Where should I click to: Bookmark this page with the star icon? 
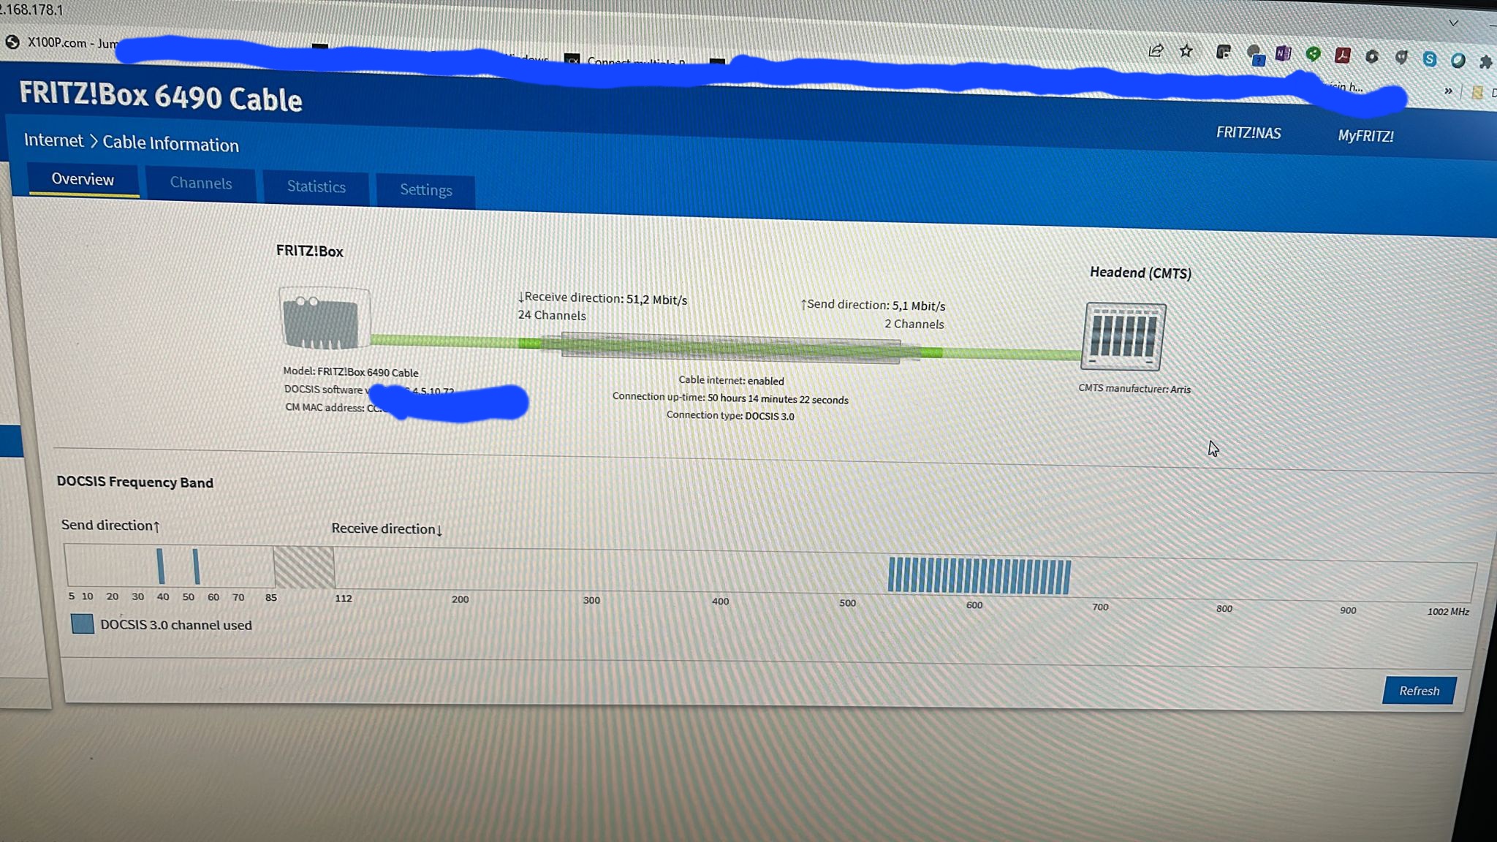tap(1186, 51)
